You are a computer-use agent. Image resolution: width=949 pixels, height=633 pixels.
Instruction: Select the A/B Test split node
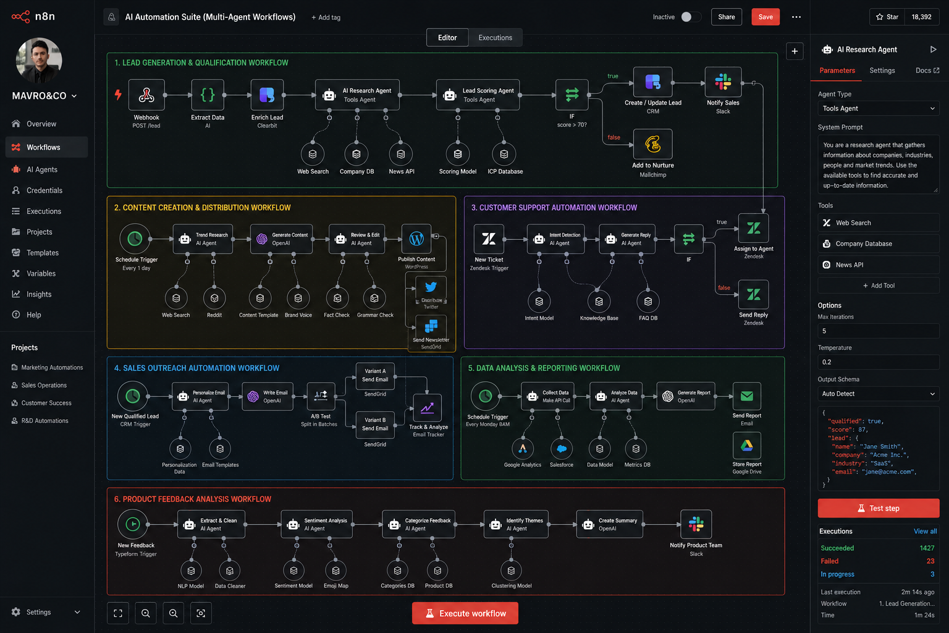pos(321,396)
